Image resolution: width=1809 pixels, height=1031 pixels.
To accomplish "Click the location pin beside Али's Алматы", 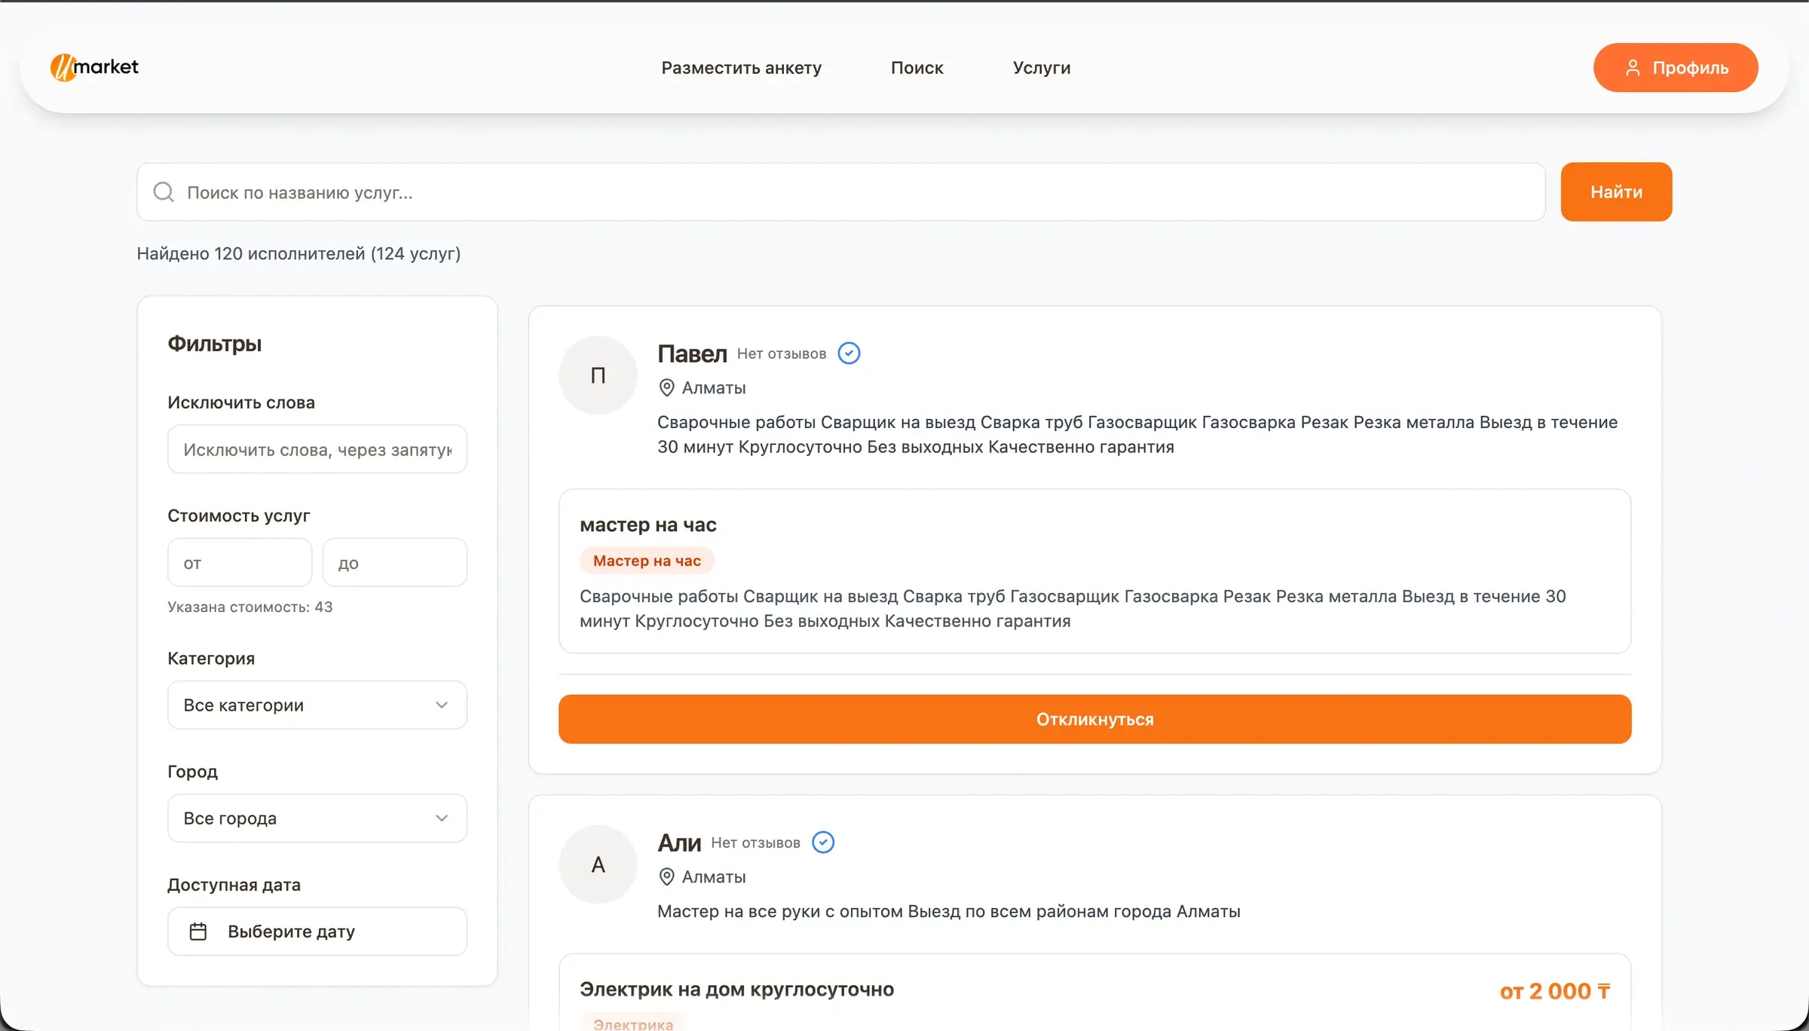I will click(666, 877).
